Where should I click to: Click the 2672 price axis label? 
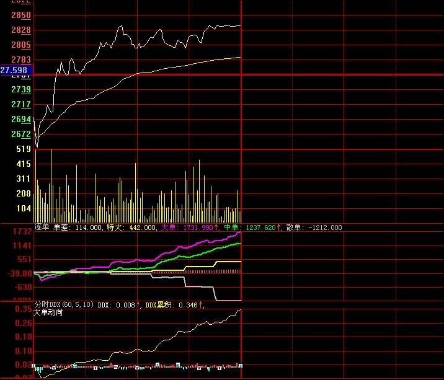21,135
